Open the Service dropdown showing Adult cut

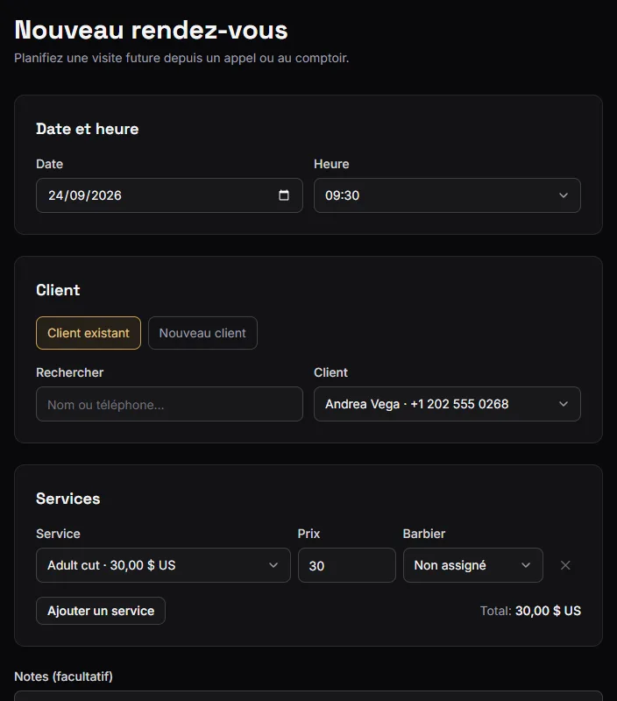tap(163, 565)
